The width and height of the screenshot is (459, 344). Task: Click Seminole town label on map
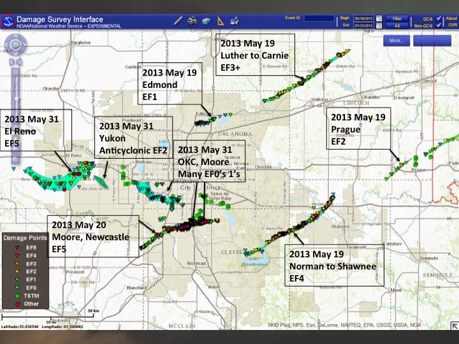(x=429, y=258)
